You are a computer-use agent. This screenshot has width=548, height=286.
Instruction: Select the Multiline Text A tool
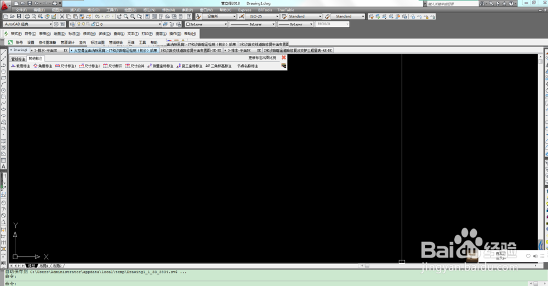click(3, 167)
